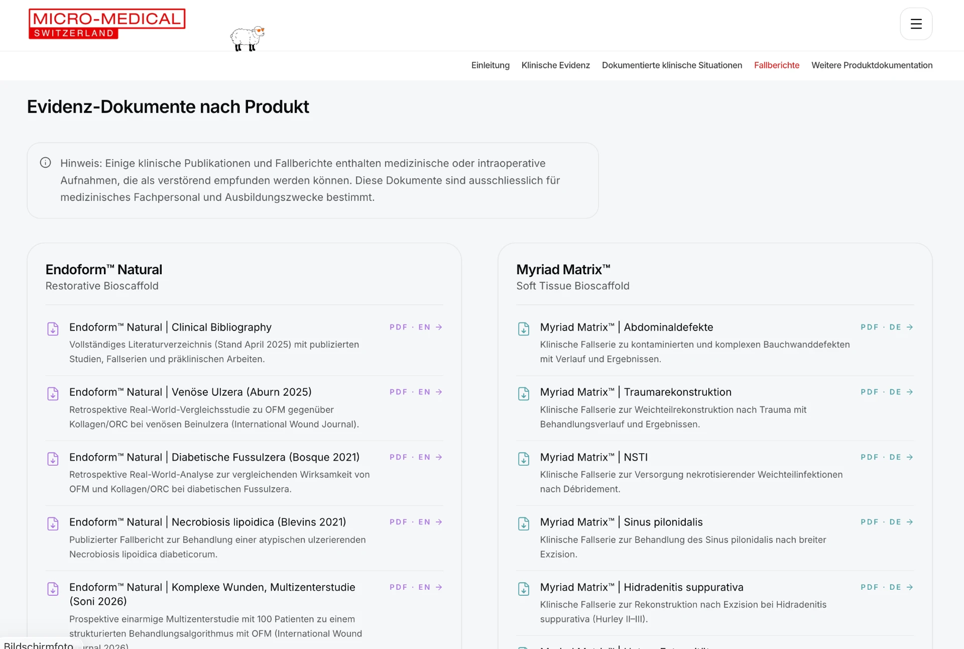Click arrow icon next to Hidradenitis suppurativa PDF
964x649 pixels.
tap(910, 587)
